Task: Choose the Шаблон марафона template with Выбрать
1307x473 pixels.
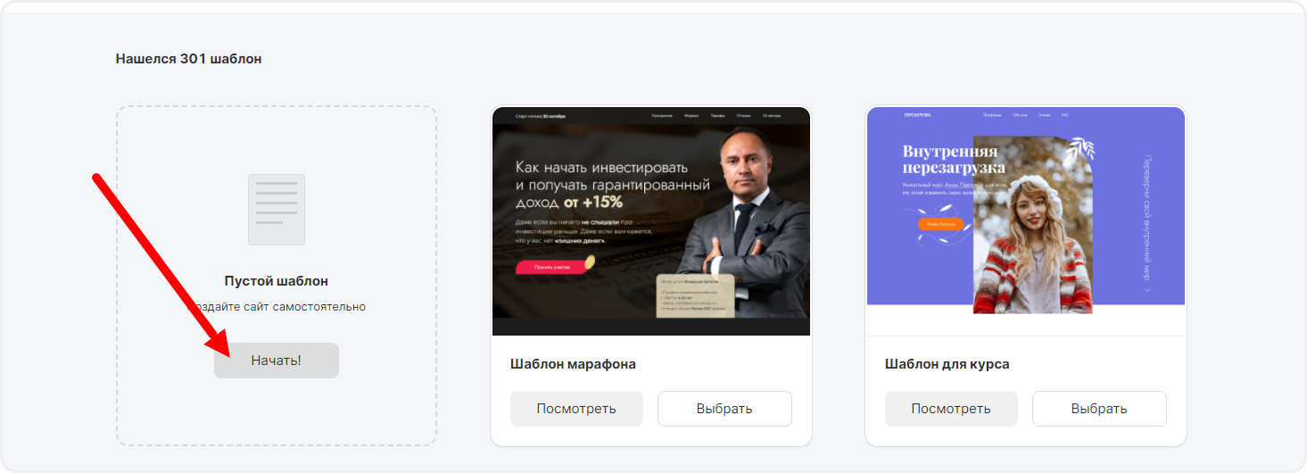Action: tap(724, 409)
